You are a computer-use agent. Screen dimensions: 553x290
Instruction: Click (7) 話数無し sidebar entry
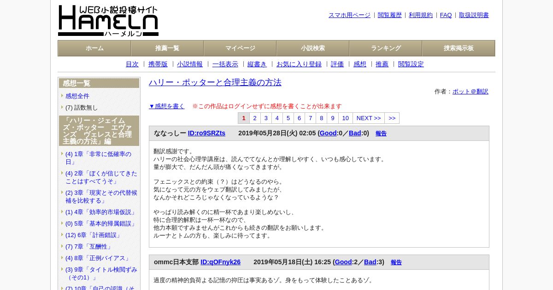pos(82,108)
